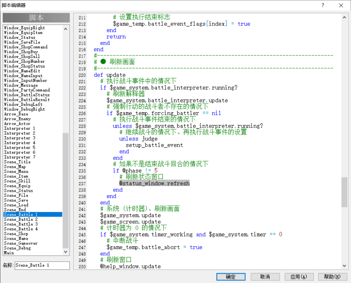Click the 取消 button
The height and width of the screenshot is (283, 351).
(x=265, y=277)
